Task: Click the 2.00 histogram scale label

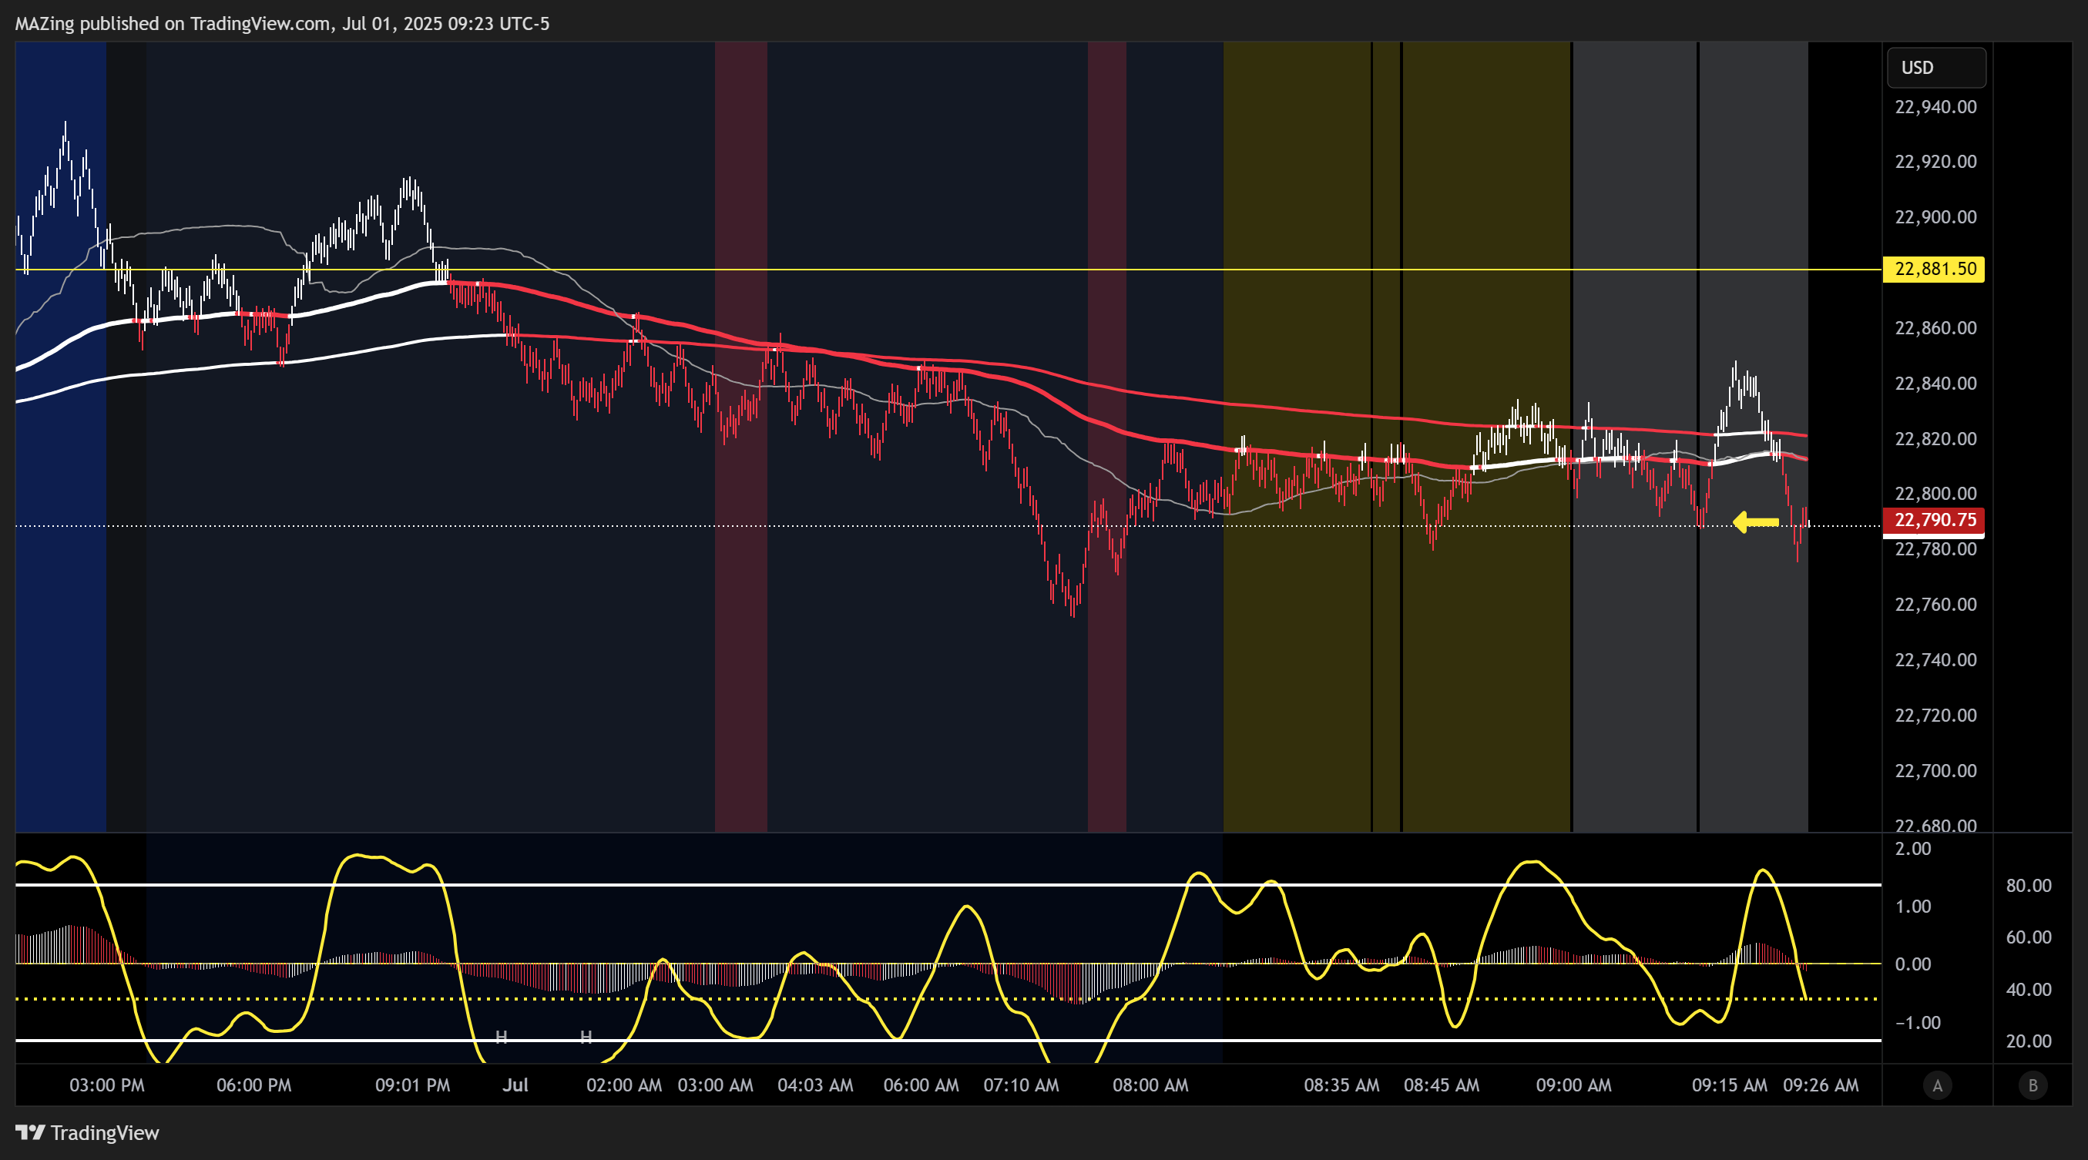Action: click(1914, 849)
